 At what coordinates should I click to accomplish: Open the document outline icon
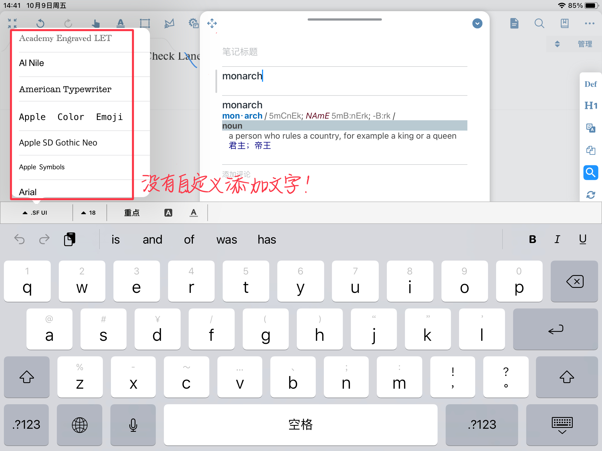pyautogui.click(x=514, y=23)
